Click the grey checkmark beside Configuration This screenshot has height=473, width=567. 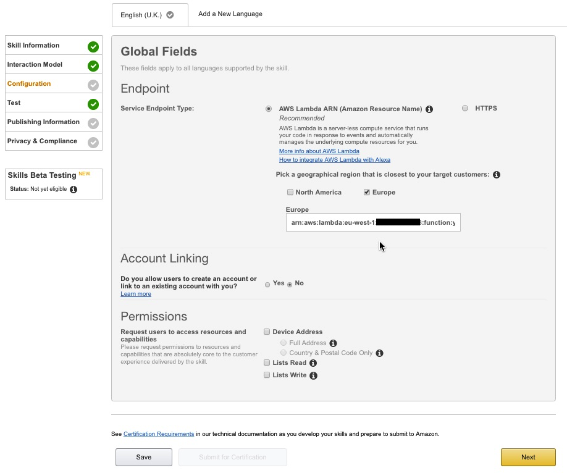point(93,85)
